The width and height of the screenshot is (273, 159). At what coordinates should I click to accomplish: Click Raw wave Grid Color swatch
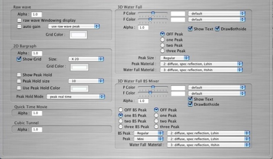coord(79,35)
